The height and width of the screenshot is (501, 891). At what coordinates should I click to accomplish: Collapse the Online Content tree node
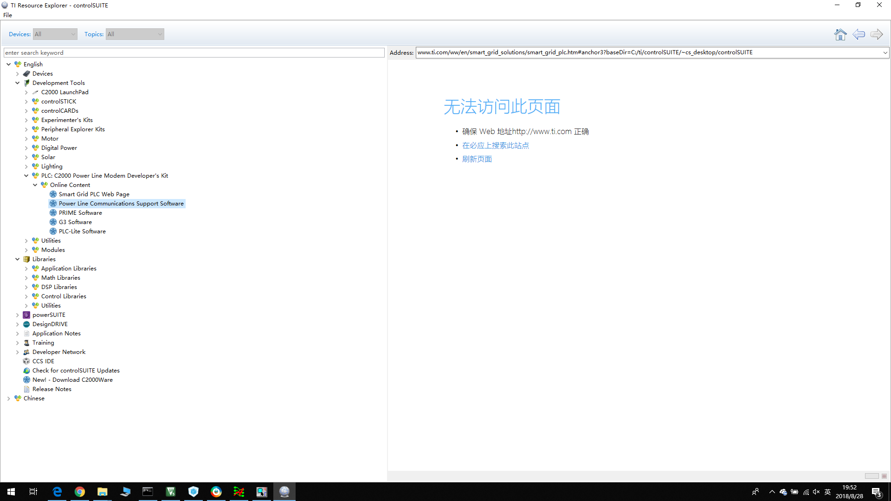coord(35,185)
